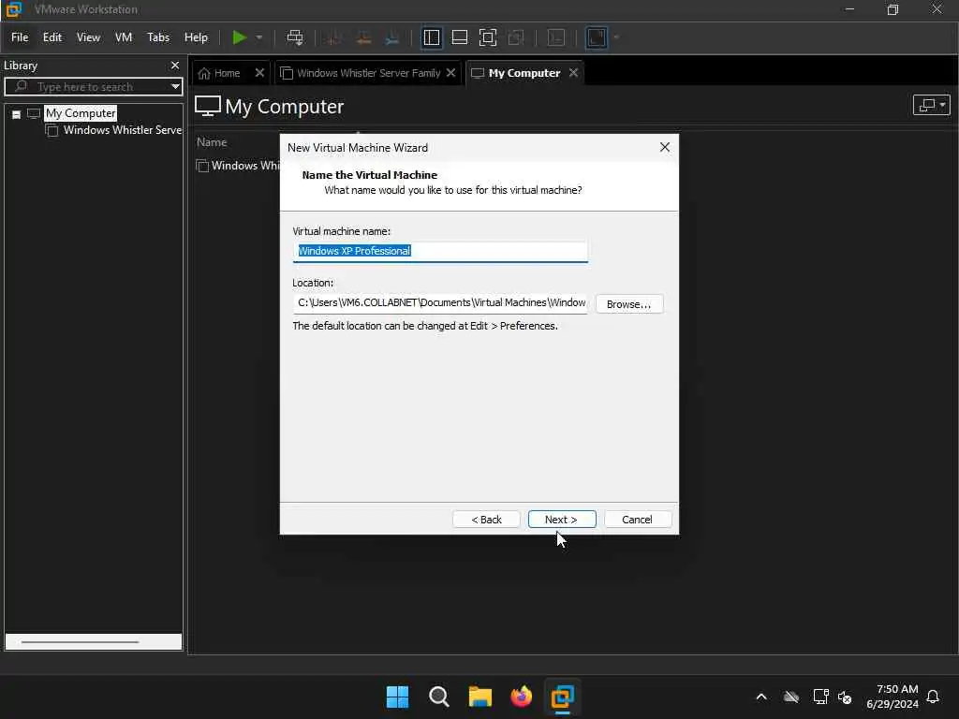Close the Windows Whistler Server Family tab
Screen dimensions: 959x719
click(450, 73)
